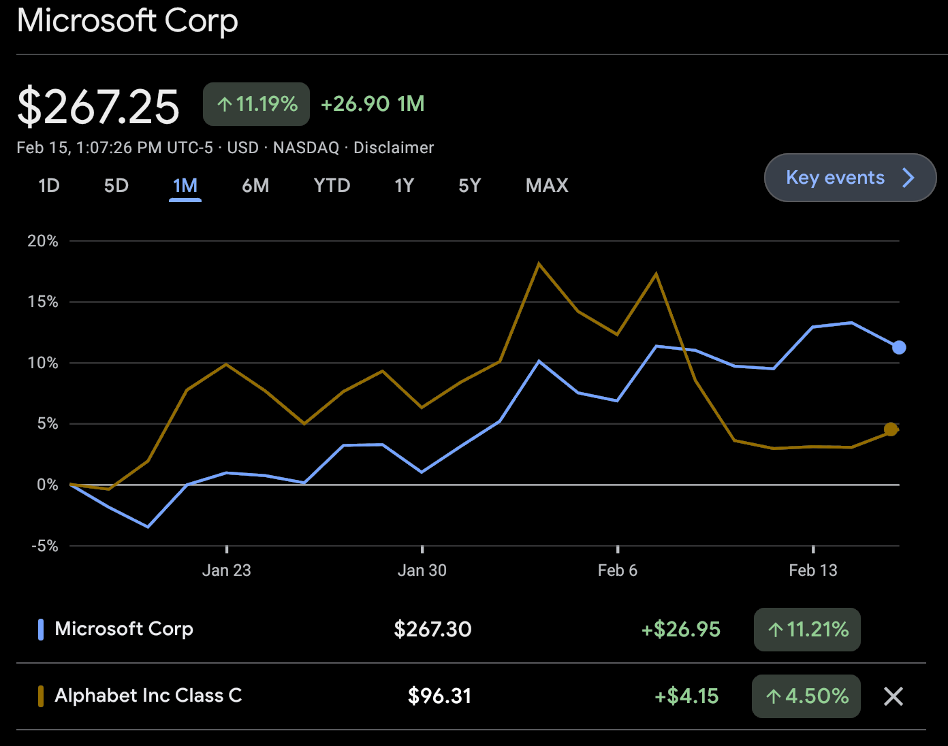Click Microsoft's blue legend color bar

click(x=41, y=630)
